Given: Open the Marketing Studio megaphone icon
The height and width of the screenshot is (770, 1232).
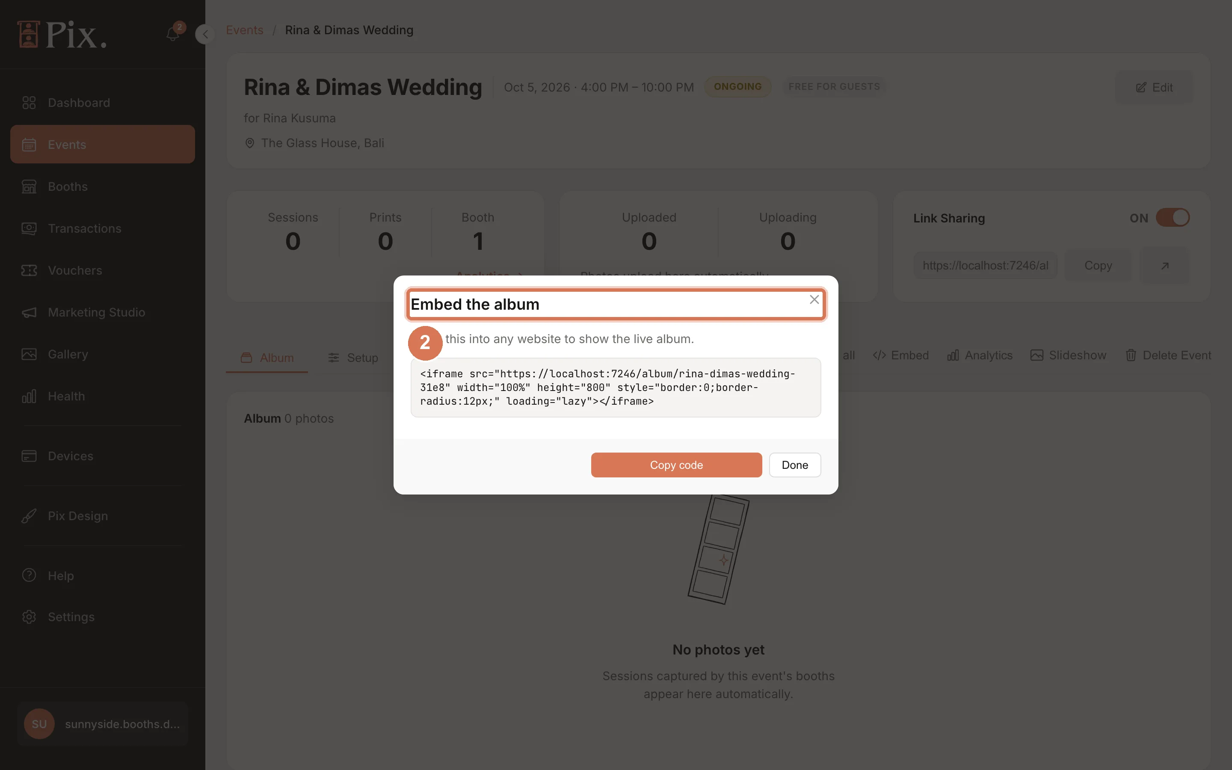Looking at the screenshot, I should coord(29,312).
